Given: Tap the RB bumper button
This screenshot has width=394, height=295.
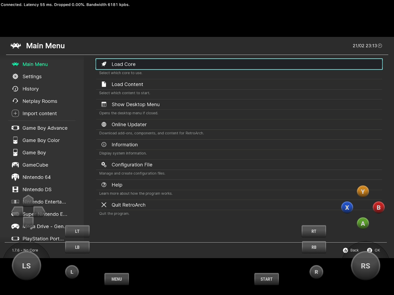Looking at the screenshot, I should tap(314, 247).
